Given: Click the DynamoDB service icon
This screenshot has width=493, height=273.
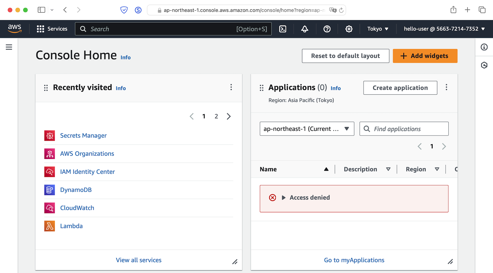Looking at the screenshot, I should pyautogui.click(x=50, y=190).
